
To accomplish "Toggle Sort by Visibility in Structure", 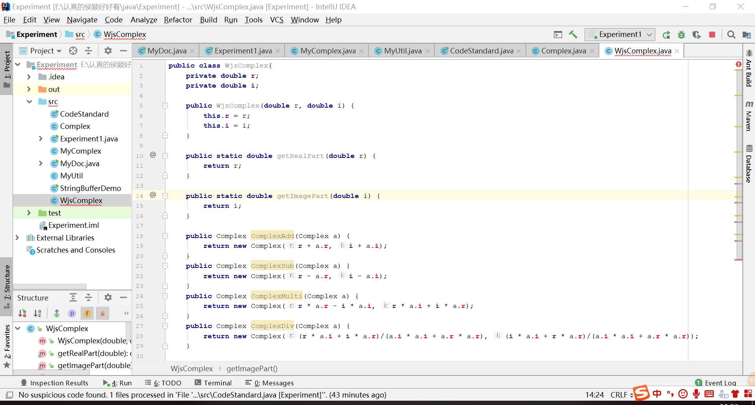I will [x=22, y=313].
